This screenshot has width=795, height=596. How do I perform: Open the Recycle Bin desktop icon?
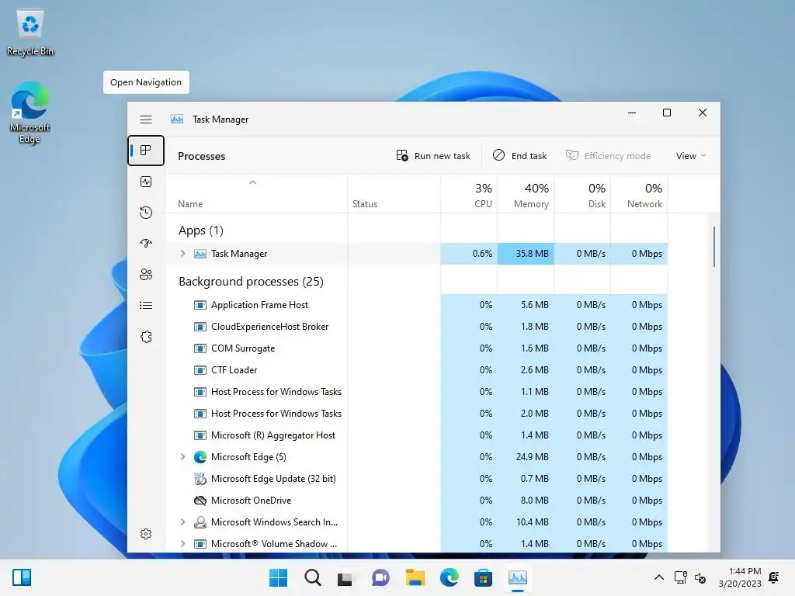[30, 33]
